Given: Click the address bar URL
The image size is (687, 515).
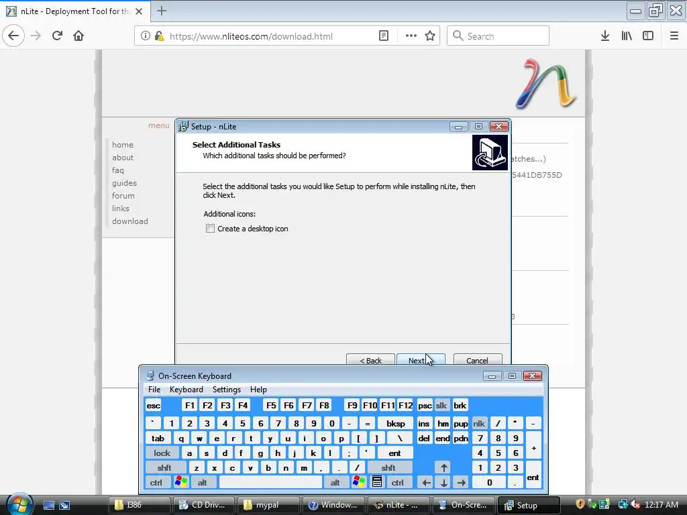Looking at the screenshot, I should coord(251,36).
